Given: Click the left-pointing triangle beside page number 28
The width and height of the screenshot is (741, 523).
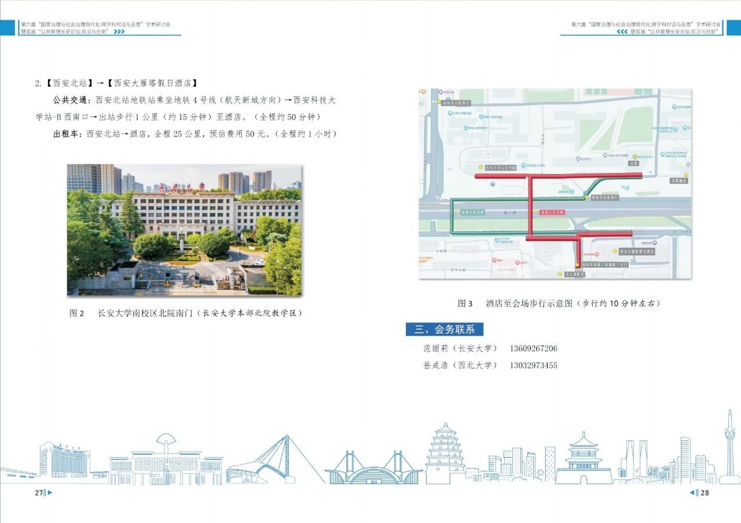Looking at the screenshot, I should pos(692,493).
